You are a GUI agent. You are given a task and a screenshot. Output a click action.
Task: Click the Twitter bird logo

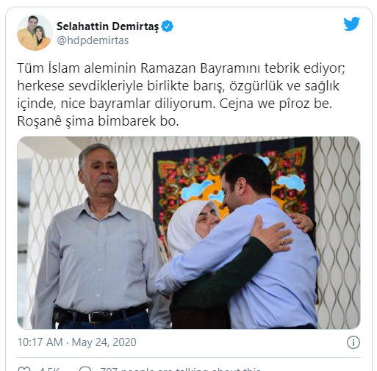[351, 24]
